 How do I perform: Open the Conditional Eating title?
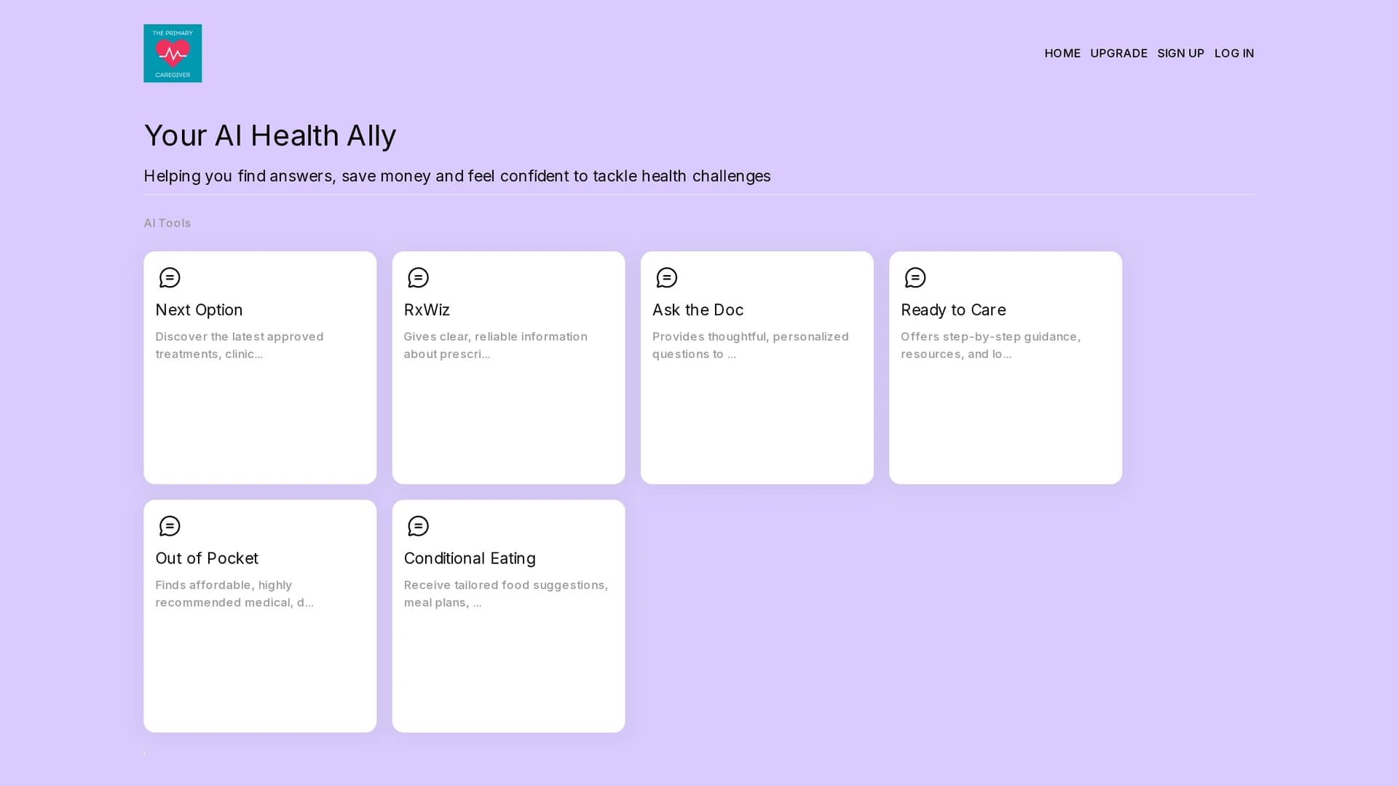point(470,558)
